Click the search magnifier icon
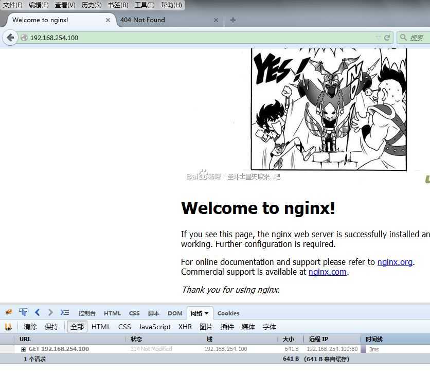Screen dimensions: 430x373 (x=403, y=37)
